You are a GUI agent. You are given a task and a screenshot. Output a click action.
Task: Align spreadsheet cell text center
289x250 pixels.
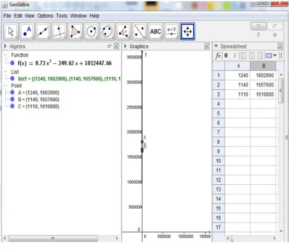(x=252, y=55)
